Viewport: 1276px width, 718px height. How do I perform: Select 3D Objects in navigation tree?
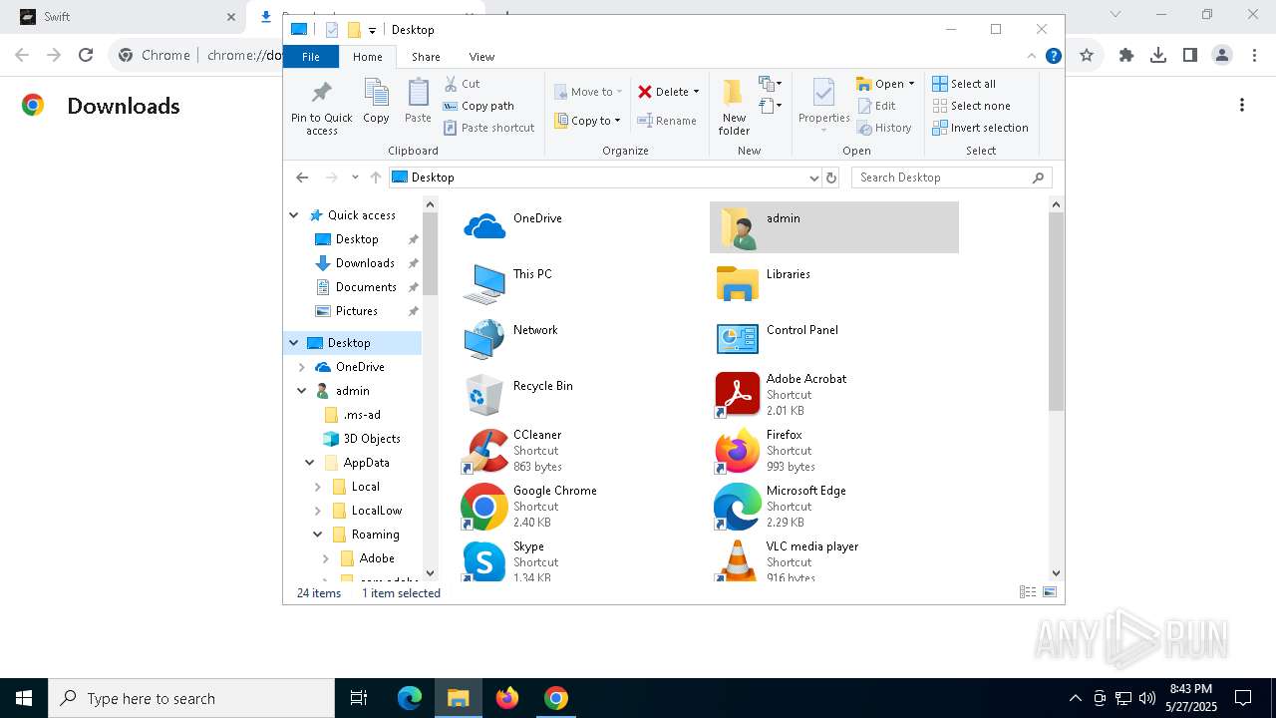[x=372, y=439]
